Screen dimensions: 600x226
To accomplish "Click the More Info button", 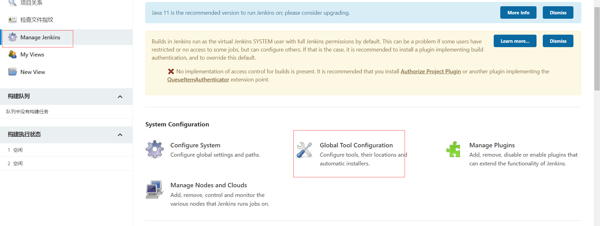I will pyautogui.click(x=518, y=12).
